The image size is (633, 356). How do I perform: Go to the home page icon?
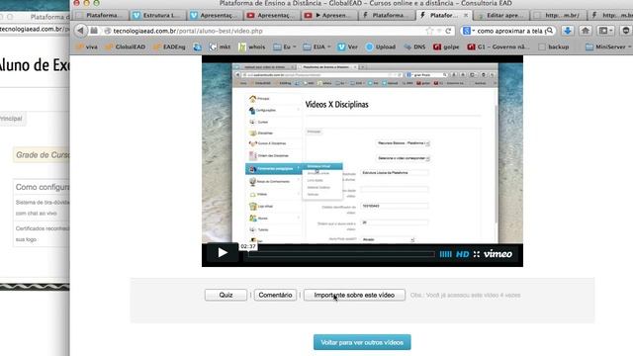(586, 31)
